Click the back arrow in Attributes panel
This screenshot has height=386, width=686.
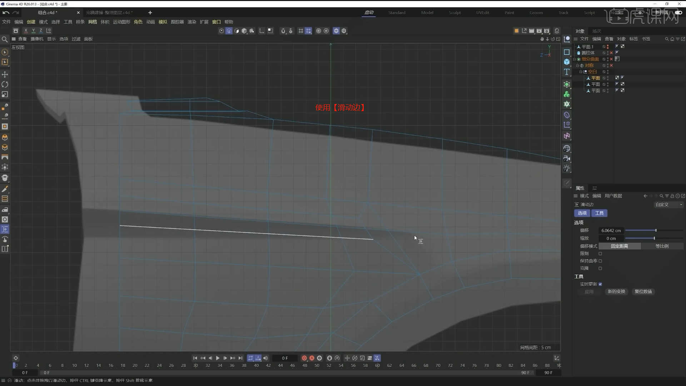click(x=645, y=196)
